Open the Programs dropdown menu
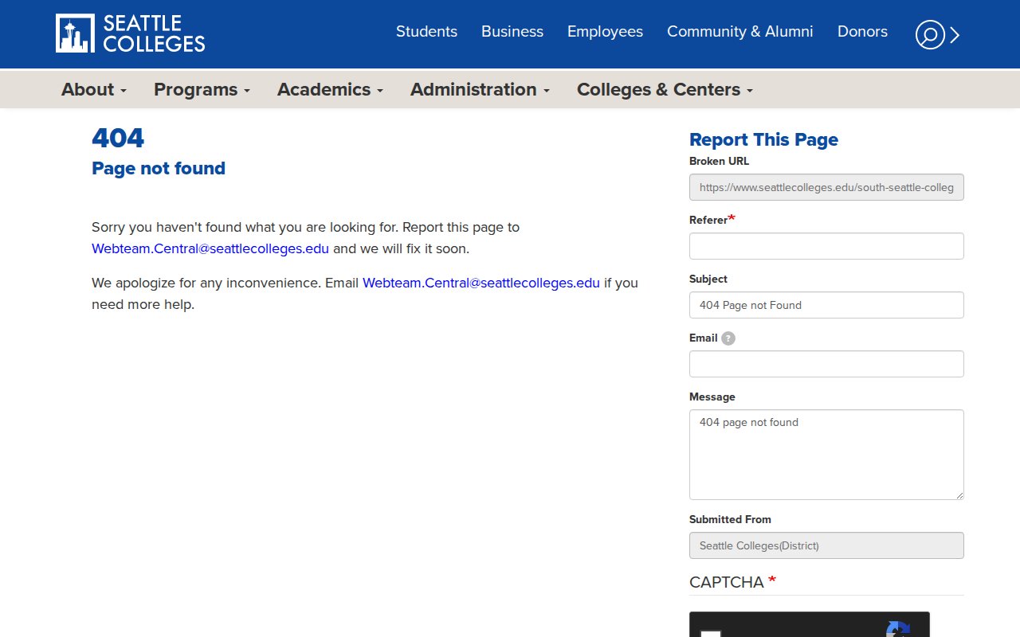 (202, 90)
